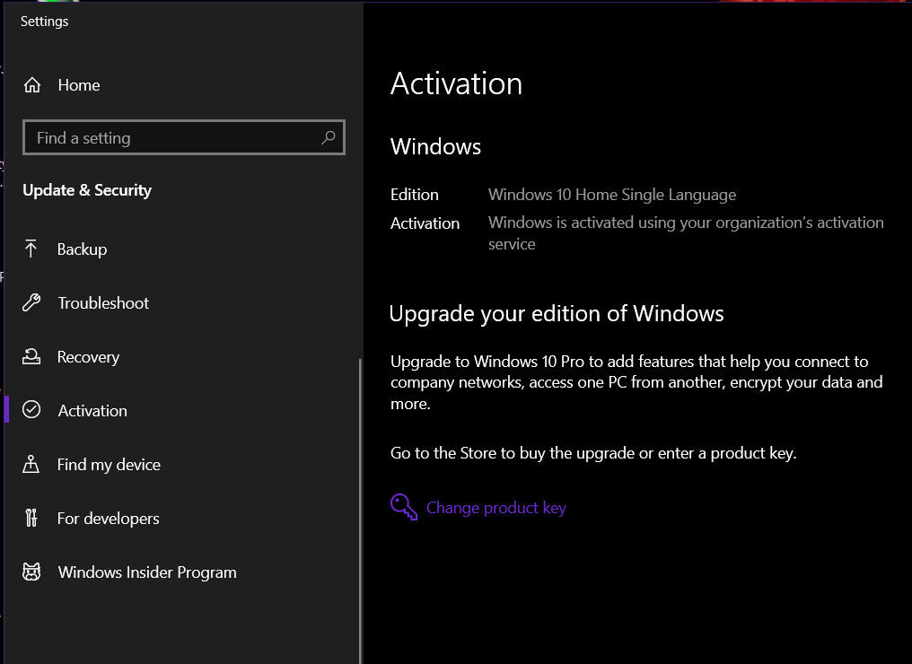Viewport: 912px width, 664px height.
Task: Focus the Find a setting field
Action: [x=184, y=138]
